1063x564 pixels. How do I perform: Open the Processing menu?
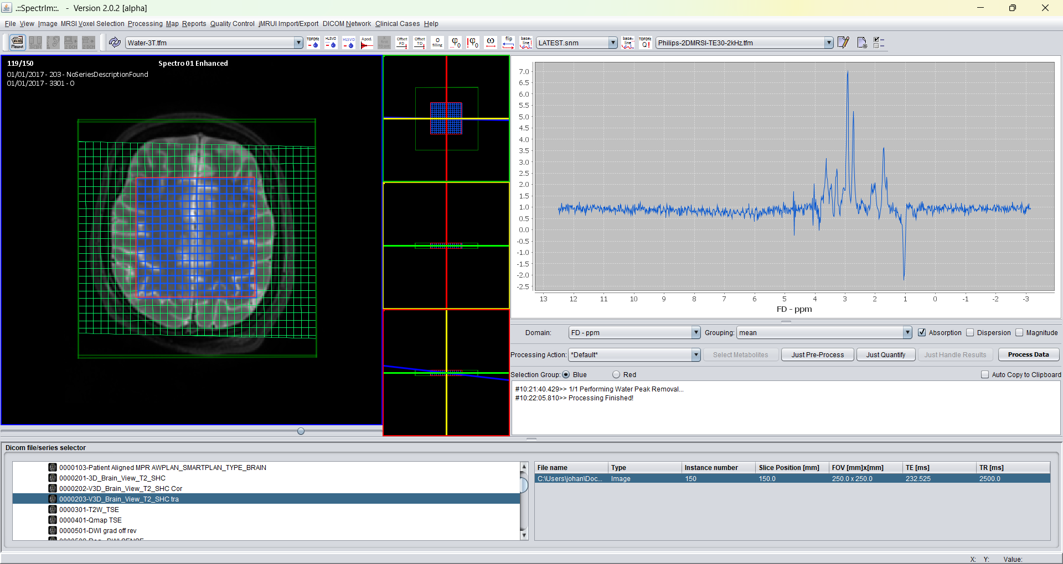[x=145, y=24]
